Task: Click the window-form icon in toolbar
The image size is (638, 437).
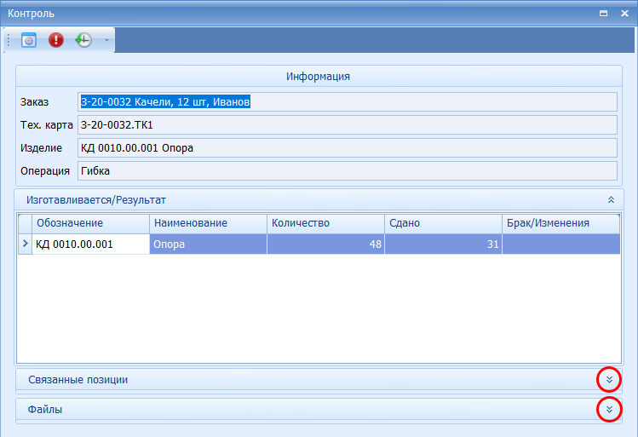Action: 29,40
